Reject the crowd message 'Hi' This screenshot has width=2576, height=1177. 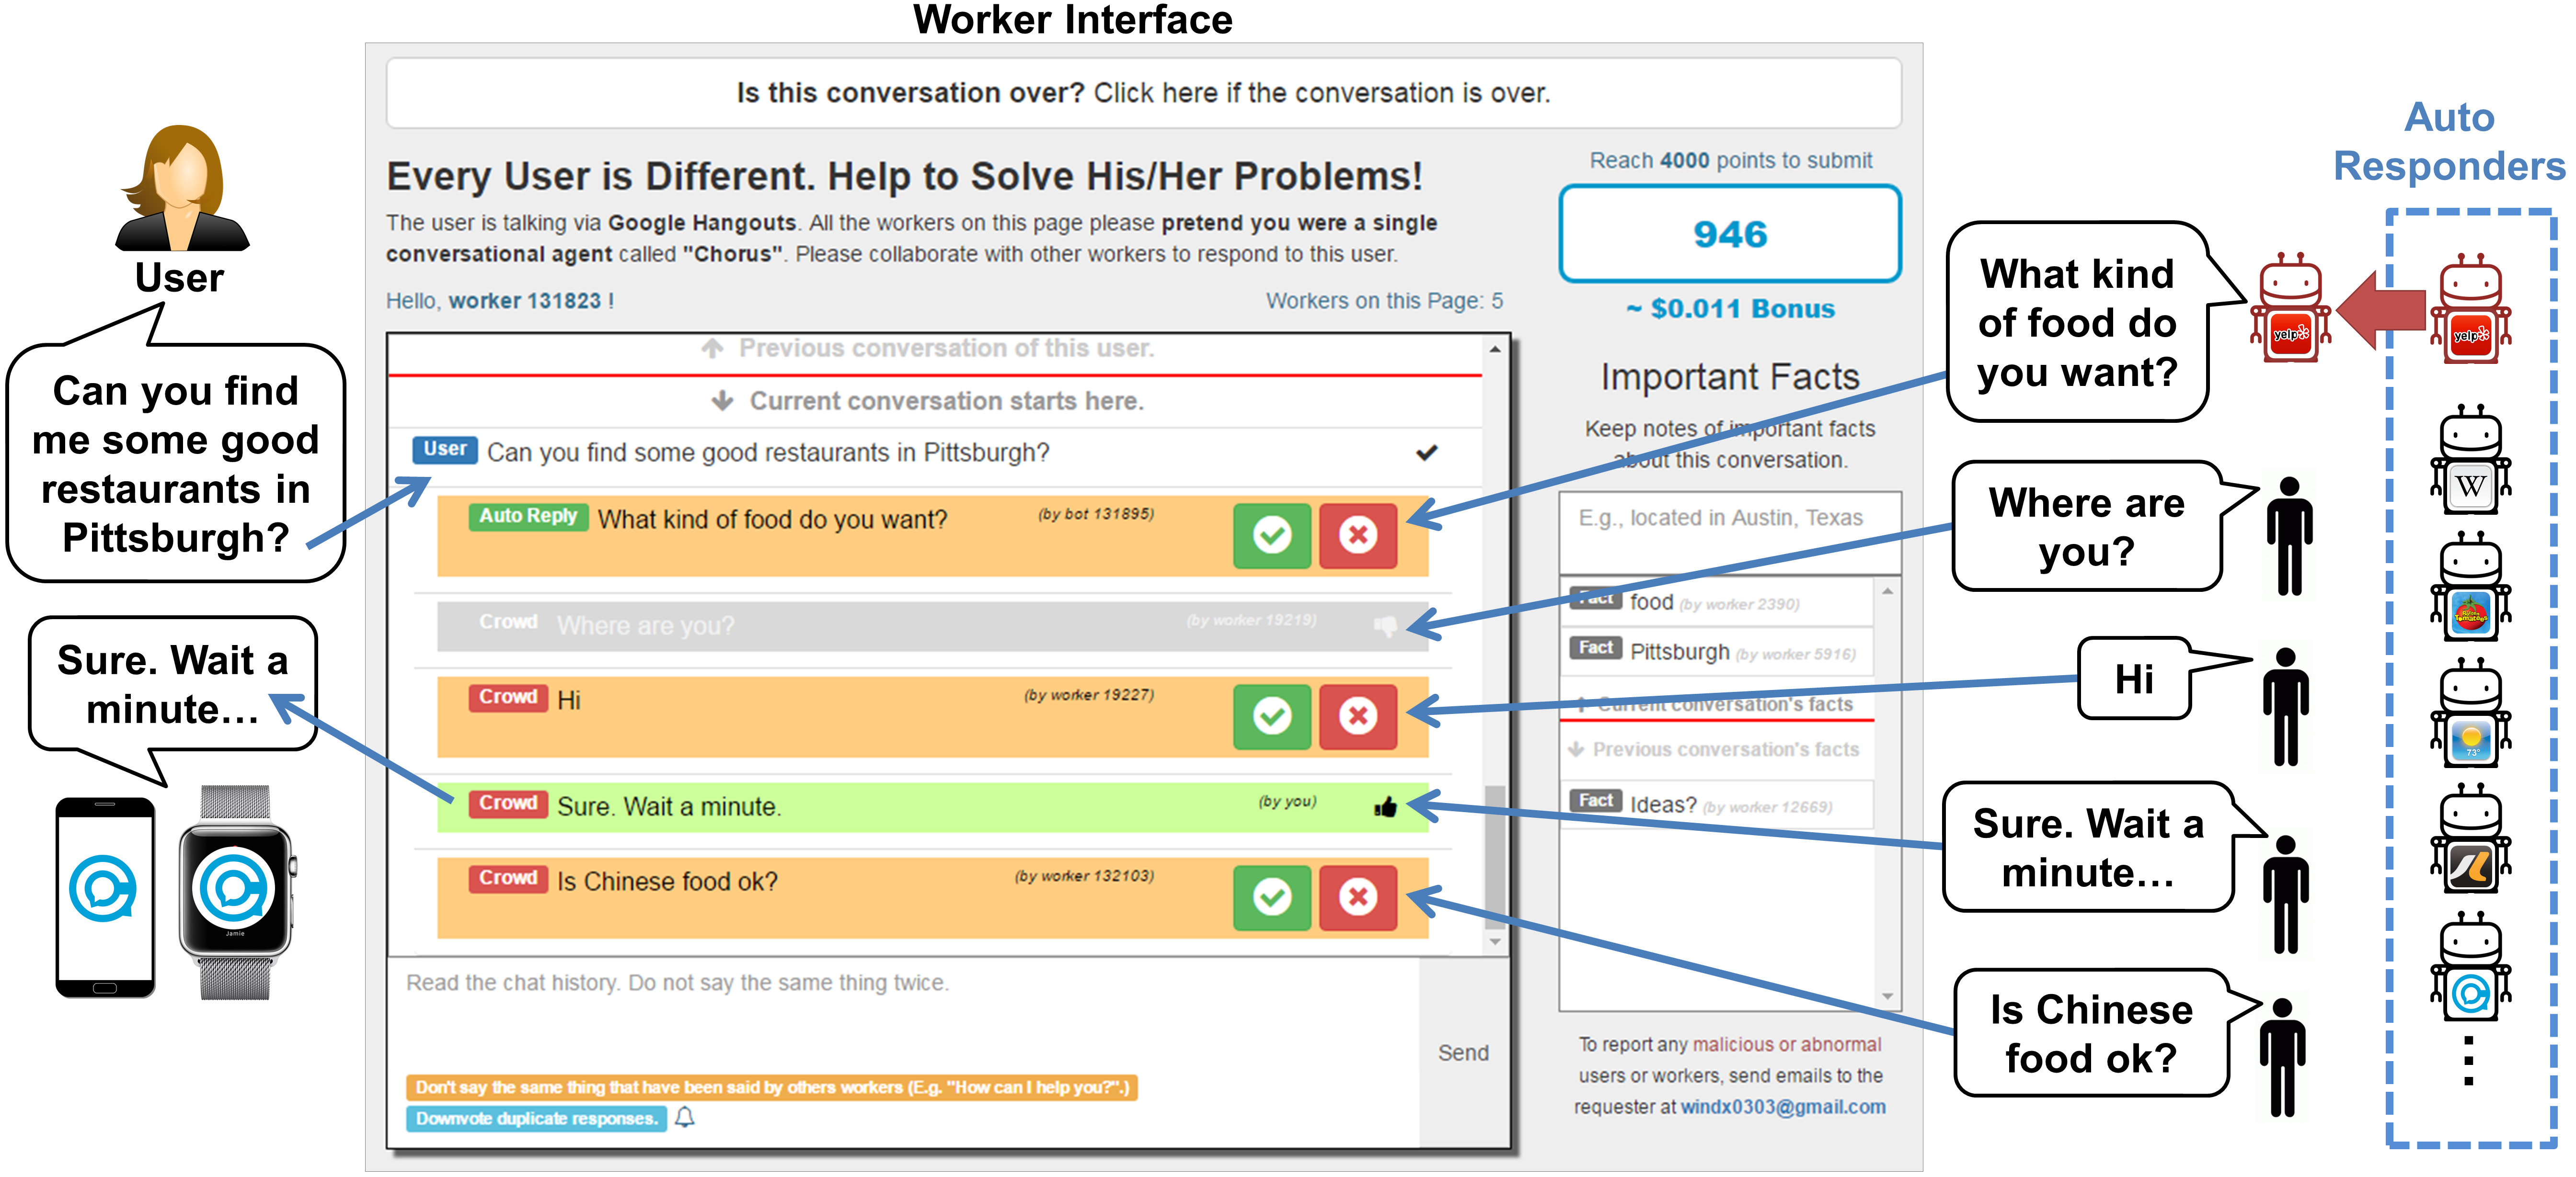(1357, 716)
